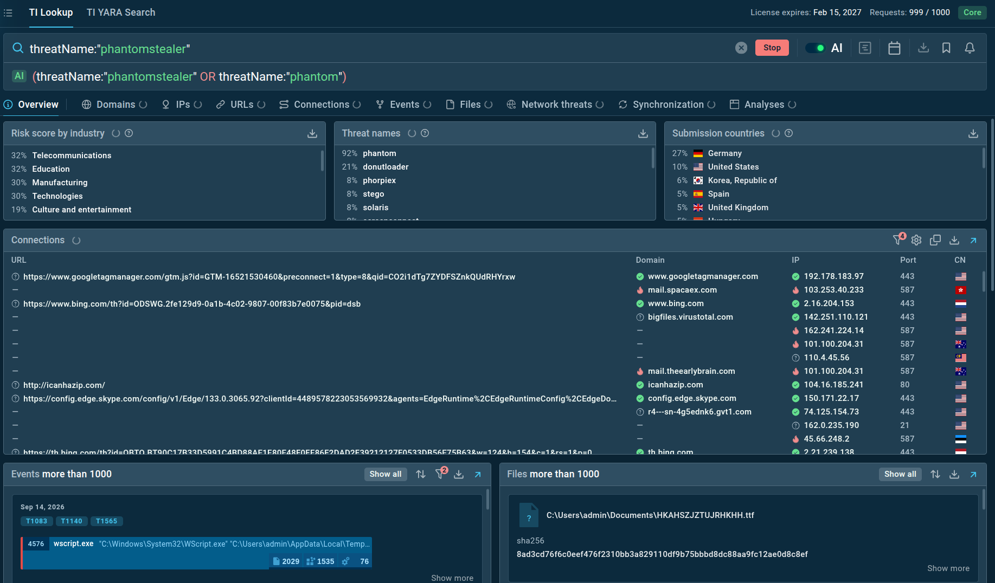Download Risk score by industry data

(312, 133)
